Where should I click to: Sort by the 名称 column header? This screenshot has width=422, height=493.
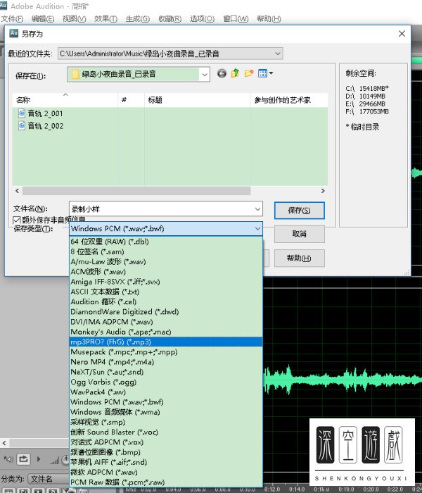[x=65, y=100]
